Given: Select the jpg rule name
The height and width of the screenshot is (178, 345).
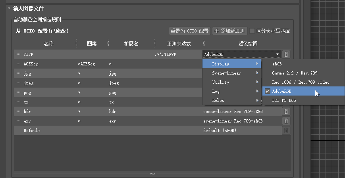Looking at the screenshot, I should [x=27, y=74].
